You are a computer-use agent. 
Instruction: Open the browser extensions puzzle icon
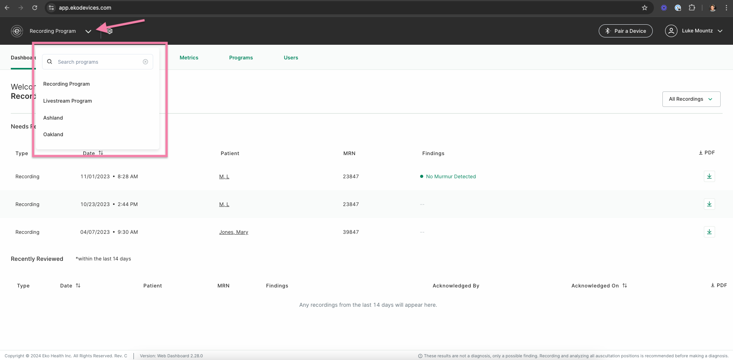692,8
